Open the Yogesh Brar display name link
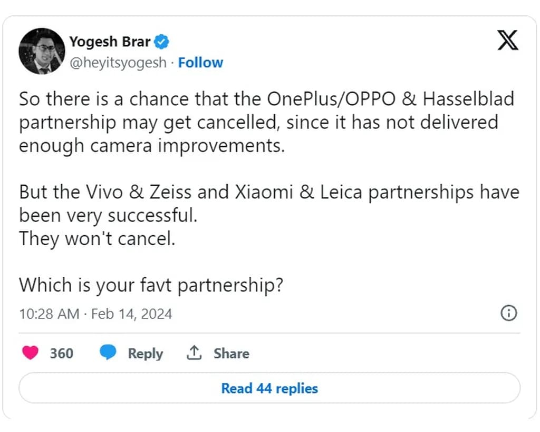Image resolution: width=540 pixels, height=432 pixels. tap(110, 42)
